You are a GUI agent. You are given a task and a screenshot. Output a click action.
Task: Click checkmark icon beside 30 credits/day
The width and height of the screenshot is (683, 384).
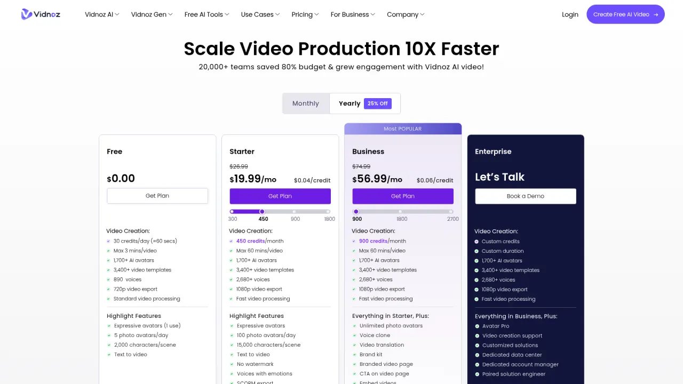pos(108,241)
